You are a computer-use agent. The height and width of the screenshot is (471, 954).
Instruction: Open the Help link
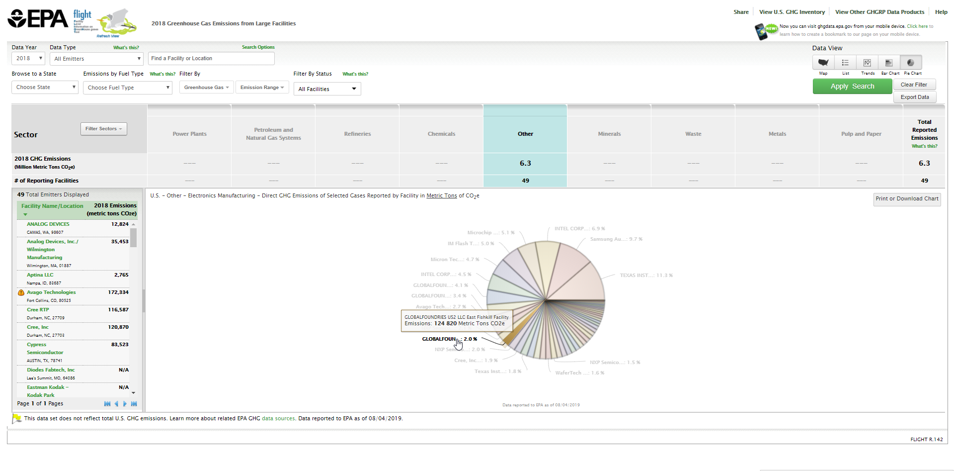click(941, 12)
